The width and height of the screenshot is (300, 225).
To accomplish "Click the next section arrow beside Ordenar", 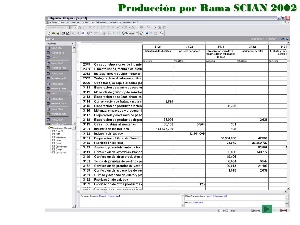I will 287,39.
